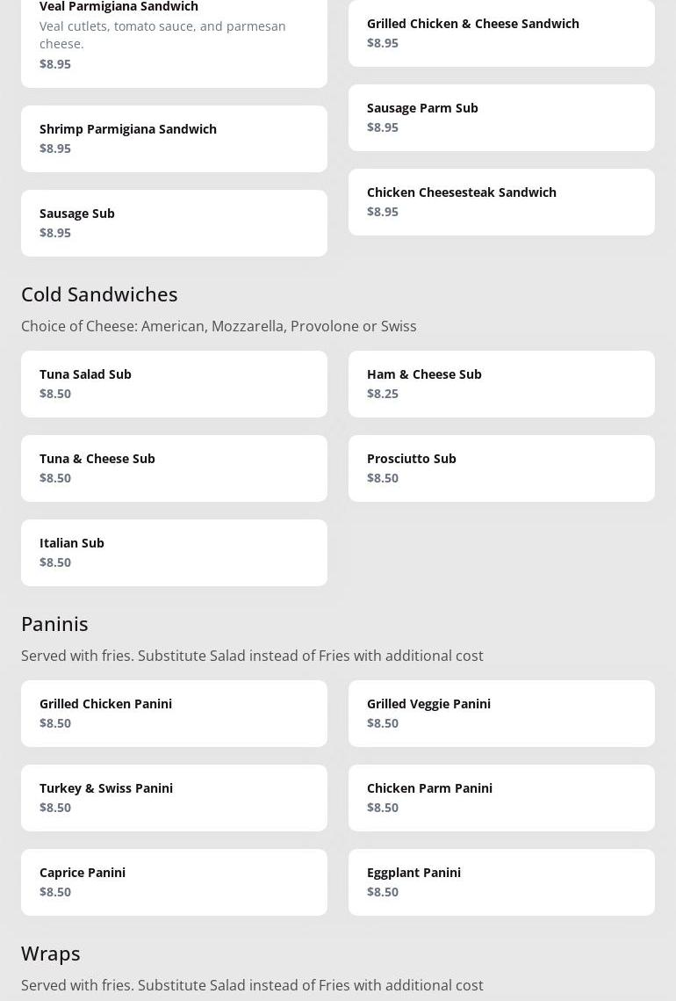Select Grilled Chicken & Cheese Sandwich

[x=501, y=33]
